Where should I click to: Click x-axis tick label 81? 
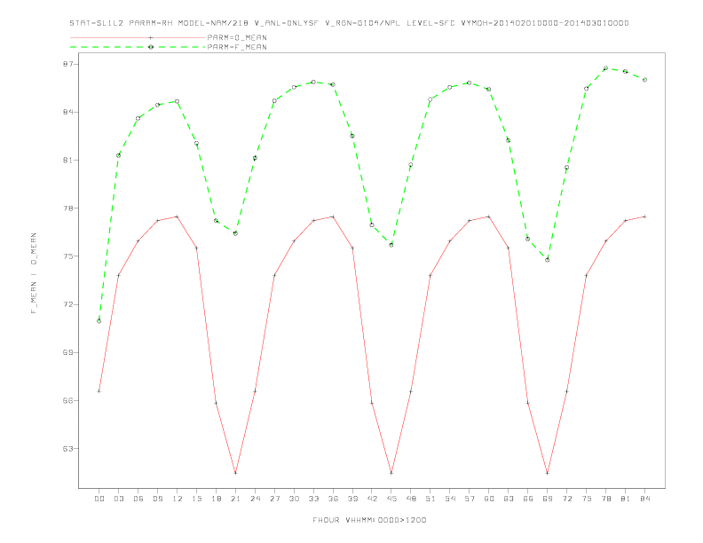[626, 499]
